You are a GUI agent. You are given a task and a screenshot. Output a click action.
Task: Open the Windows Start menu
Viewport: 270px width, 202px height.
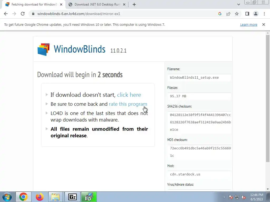tap(7, 197)
